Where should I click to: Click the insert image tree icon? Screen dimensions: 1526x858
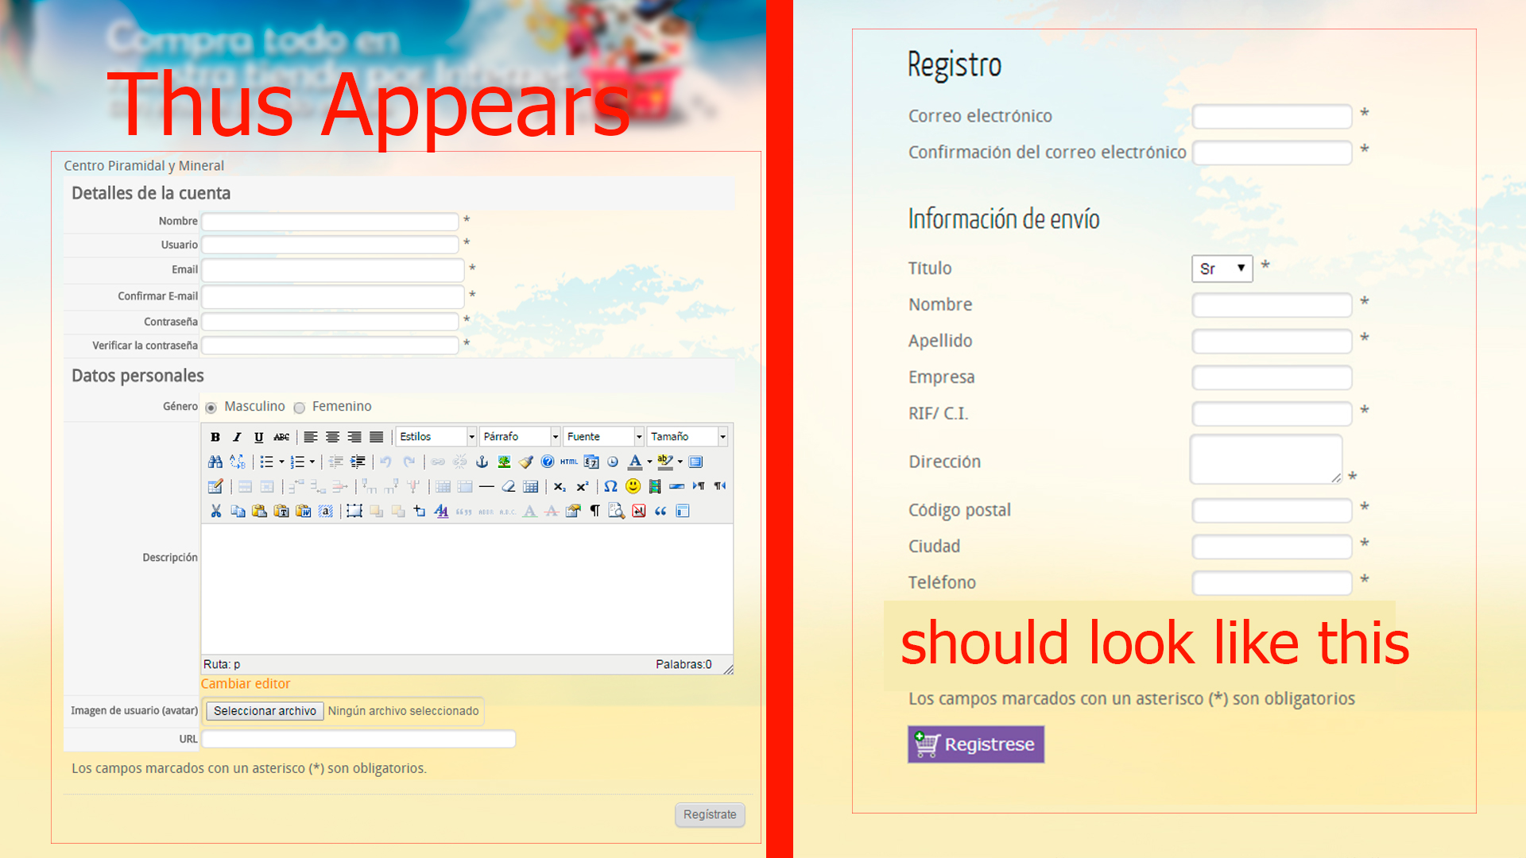click(x=504, y=462)
